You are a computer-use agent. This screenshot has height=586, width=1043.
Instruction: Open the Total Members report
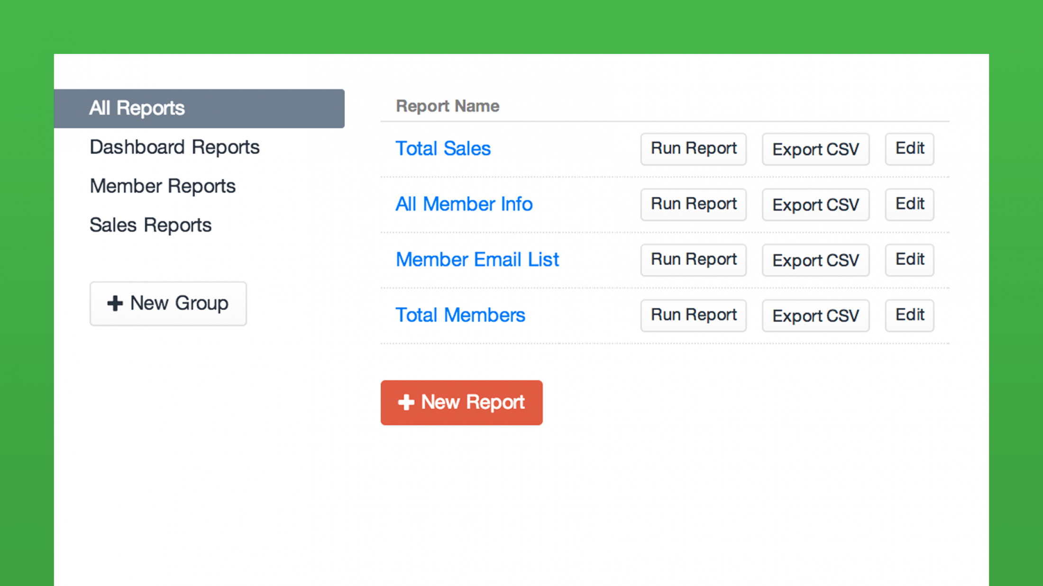coord(460,315)
